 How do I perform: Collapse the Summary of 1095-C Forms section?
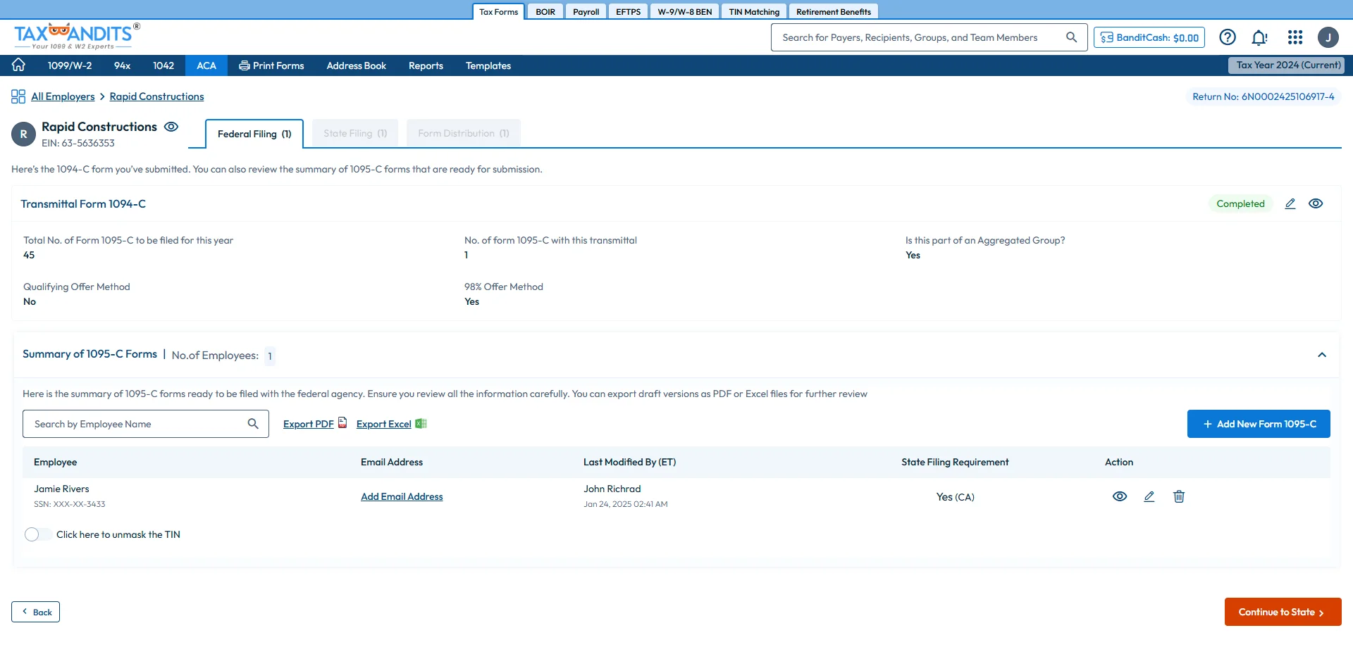click(1322, 355)
